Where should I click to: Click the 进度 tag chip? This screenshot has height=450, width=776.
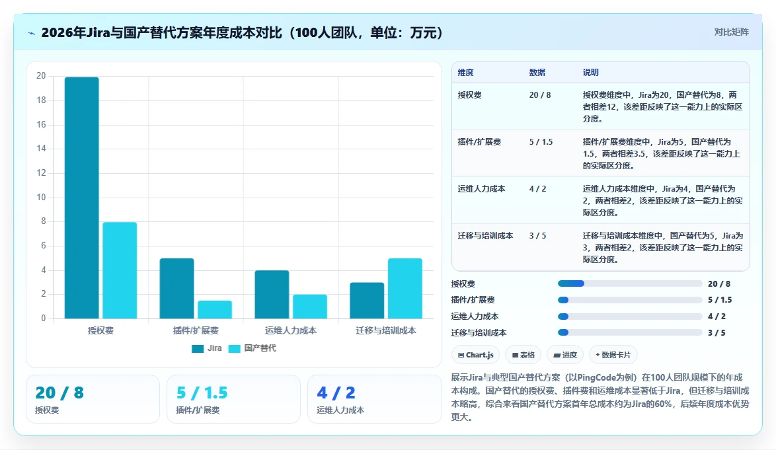[x=565, y=355]
